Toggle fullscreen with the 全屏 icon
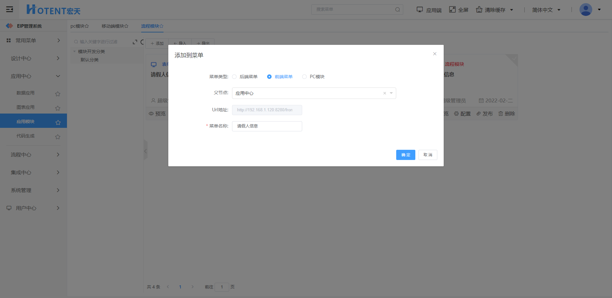Image resolution: width=612 pixels, height=298 pixels. click(x=452, y=10)
